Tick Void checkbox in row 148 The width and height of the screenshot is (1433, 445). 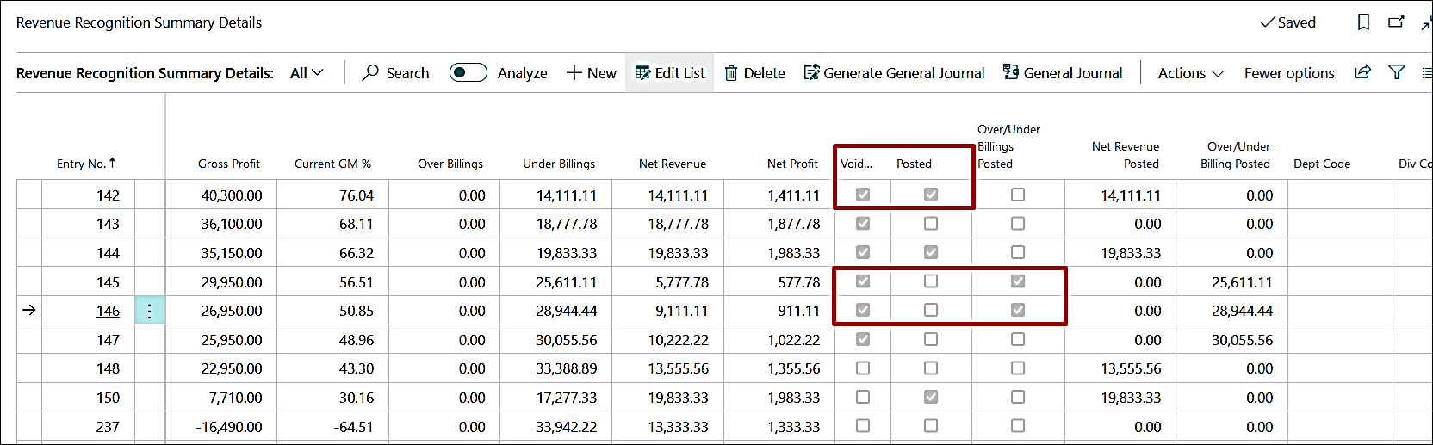tap(863, 368)
